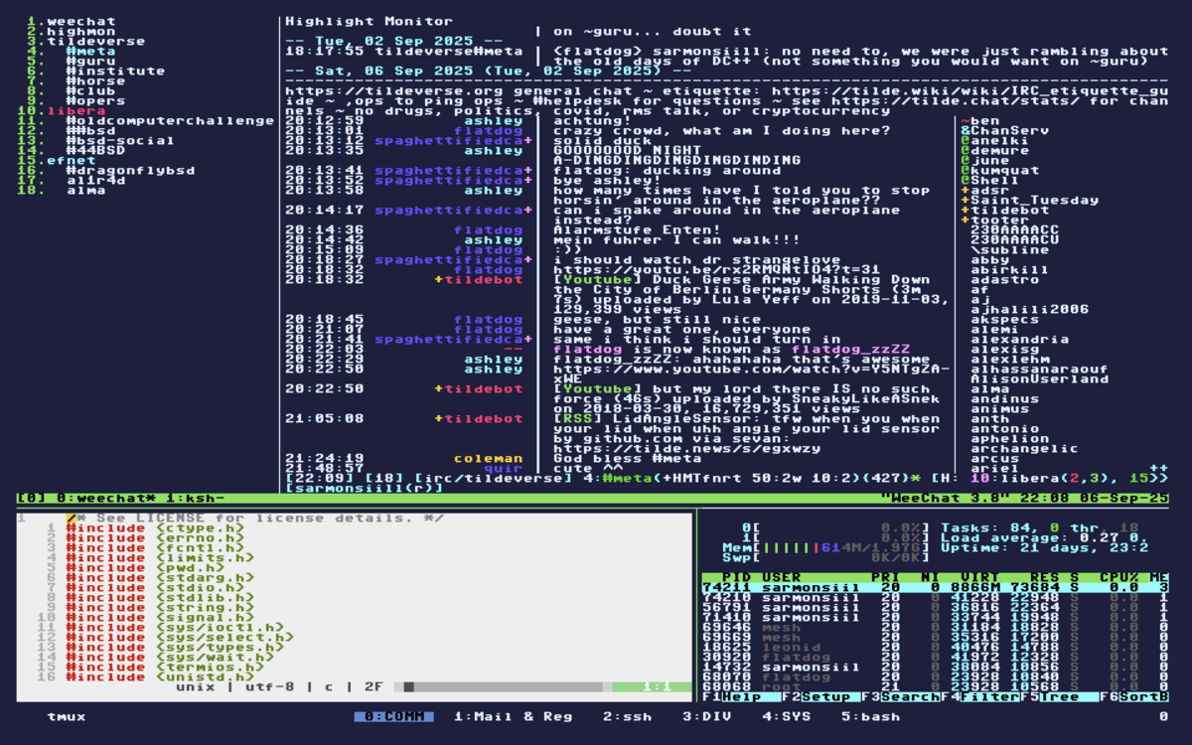This screenshot has height=745, width=1192.
Task: Select +Saint_Tuesday in the nick list
Action: click(1029, 200)
